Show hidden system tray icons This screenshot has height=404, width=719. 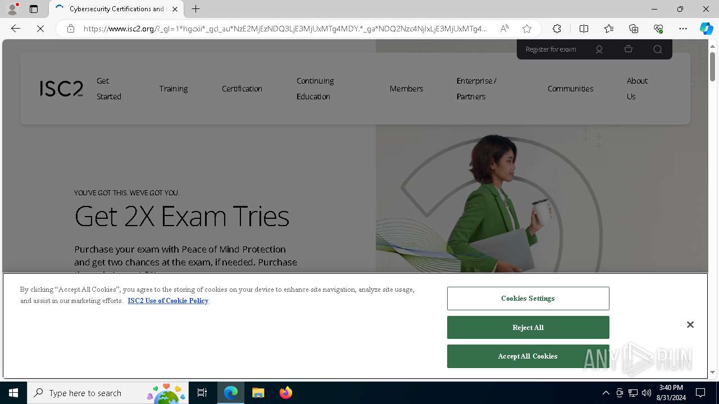(x=606, y=393)
